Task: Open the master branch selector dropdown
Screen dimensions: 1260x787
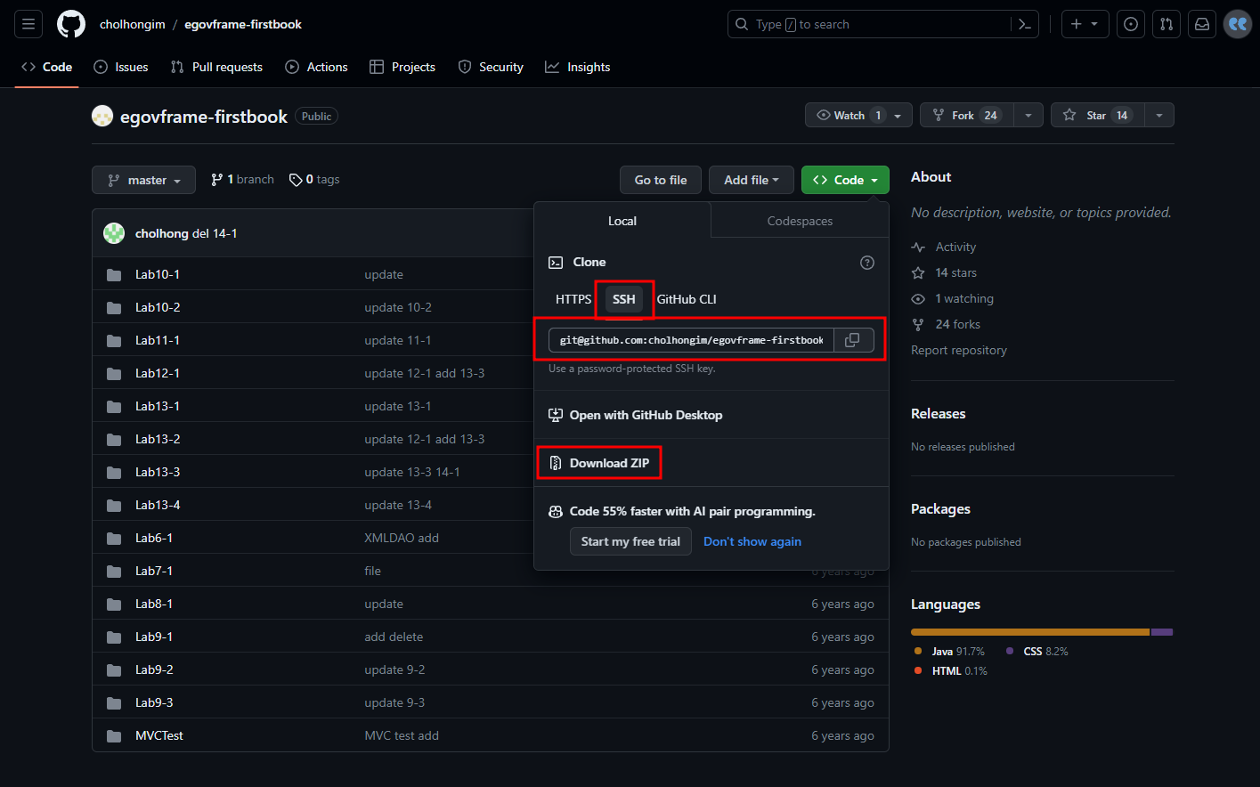Action: pyautogui.click(x=143, y=180)
